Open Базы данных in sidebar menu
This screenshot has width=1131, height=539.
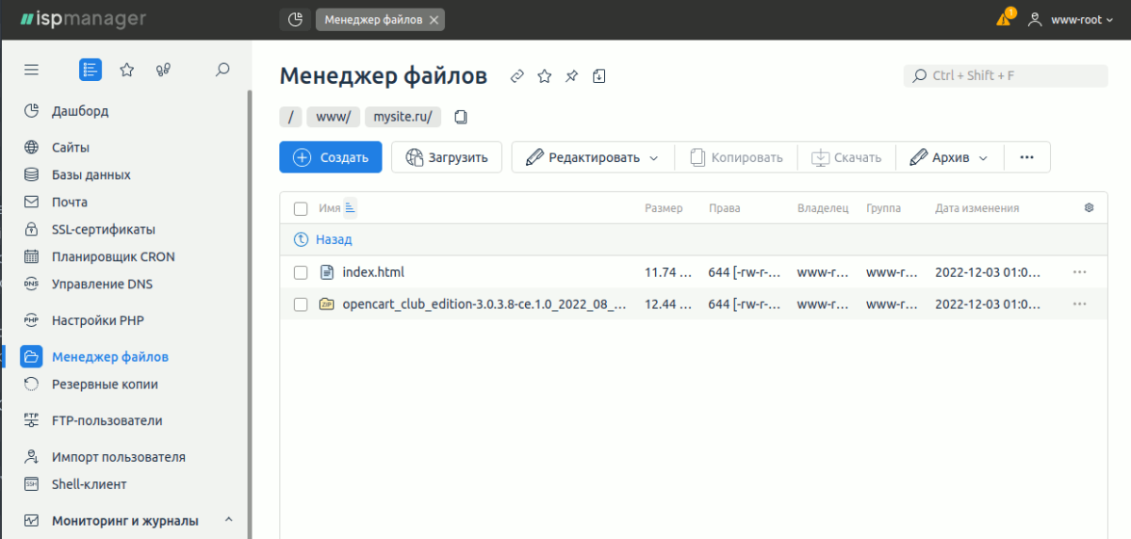coord(90,174)
